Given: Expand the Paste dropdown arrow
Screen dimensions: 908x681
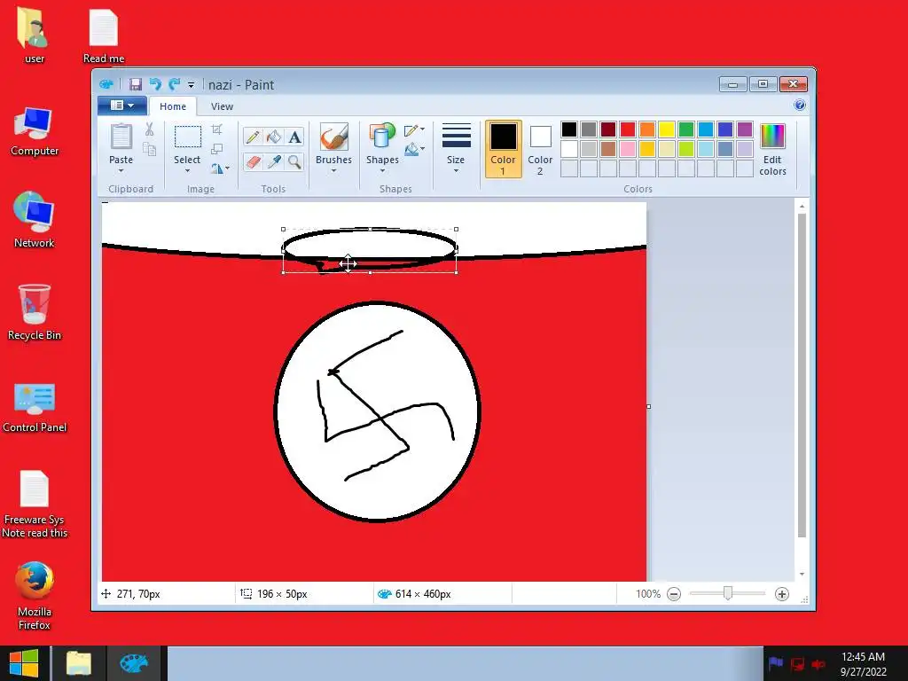Looking at the screenshot, I should click(x=121, y=171).
